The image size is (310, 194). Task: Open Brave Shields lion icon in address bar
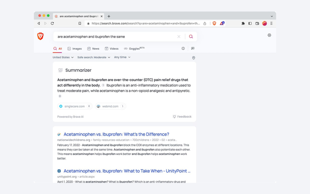[x=214, y=23]
